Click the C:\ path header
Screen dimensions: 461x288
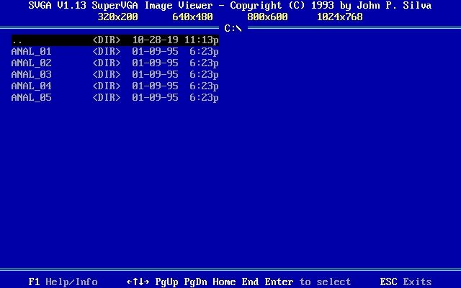(233, 28)
